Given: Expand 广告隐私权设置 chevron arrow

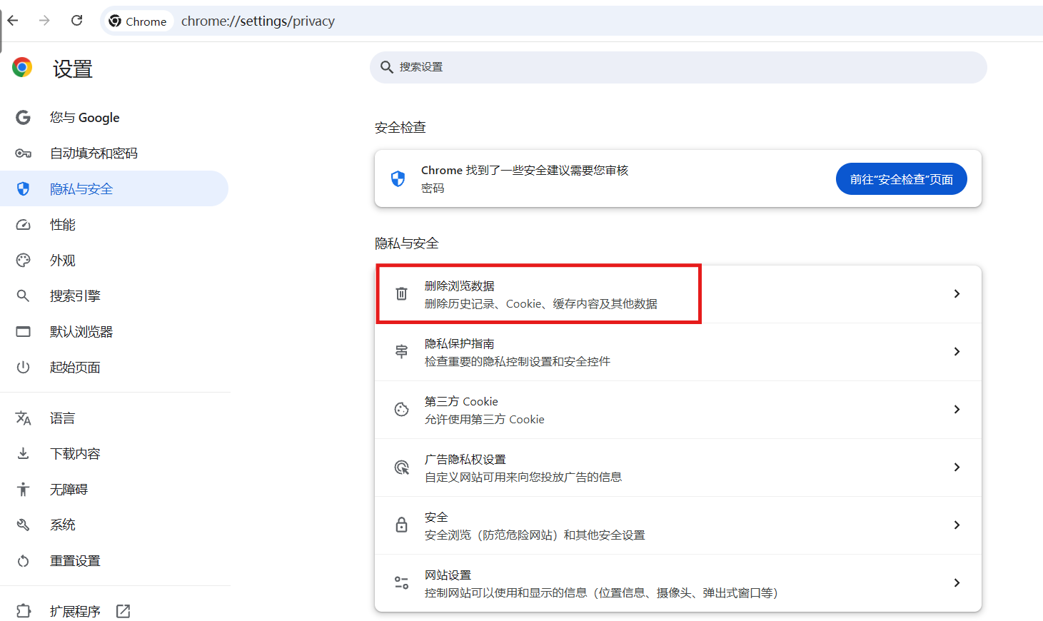Looking at the screenshot, I should pyautogui.click(x=957, y=468).
